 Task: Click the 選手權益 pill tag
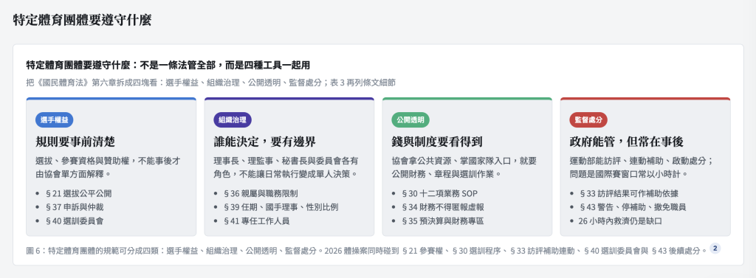54,120
